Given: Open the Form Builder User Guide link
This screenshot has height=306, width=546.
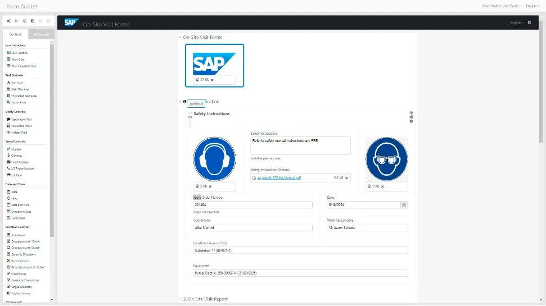Looking at the screenshot, I should click(500, 6).
